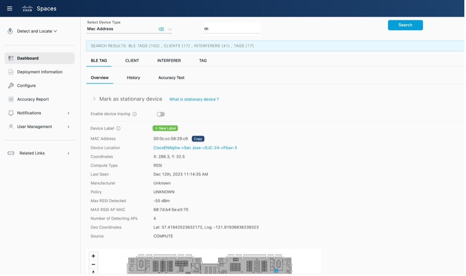Click MAX RSSI AP MAC 68:7d:b4:5e:e3:70

click(171, 210)
